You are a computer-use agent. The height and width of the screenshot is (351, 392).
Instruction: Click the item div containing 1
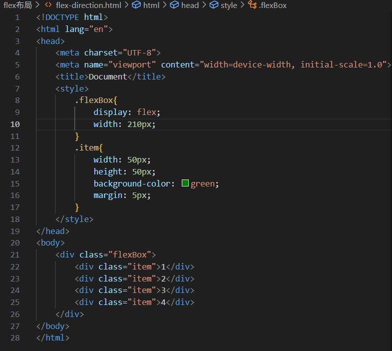coord(134,267)
